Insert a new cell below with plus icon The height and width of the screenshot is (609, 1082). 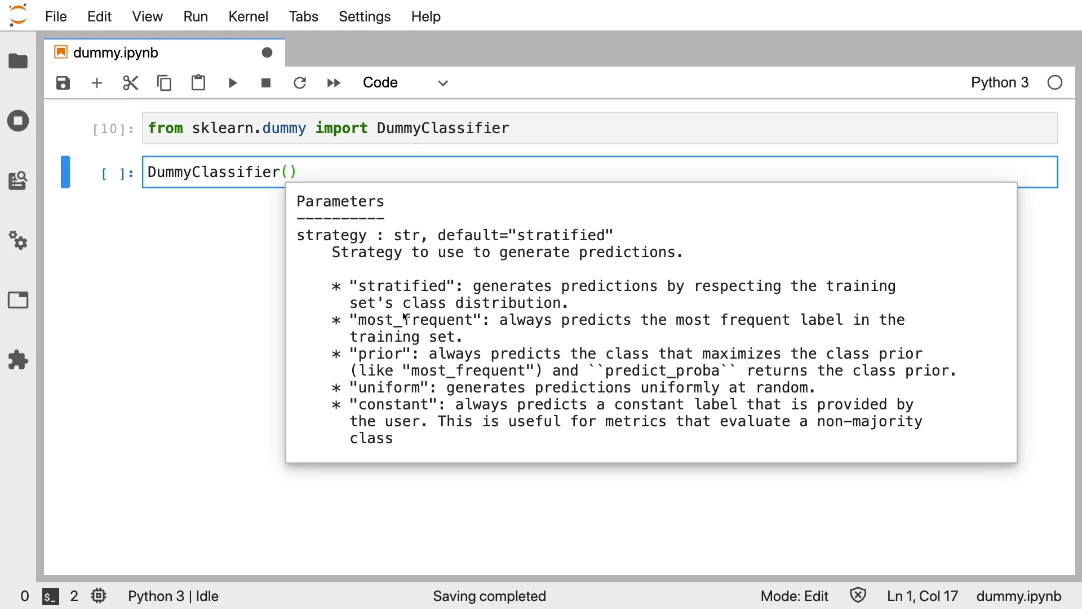tap(97, 83)
